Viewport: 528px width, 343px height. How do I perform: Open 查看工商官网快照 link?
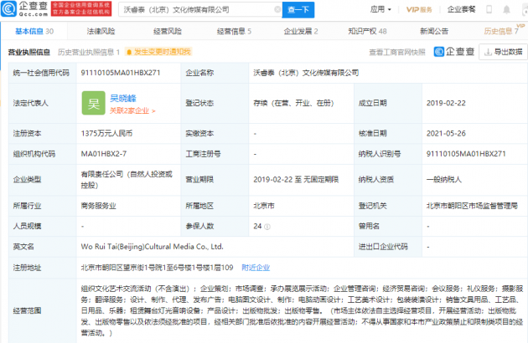(397, 52)
